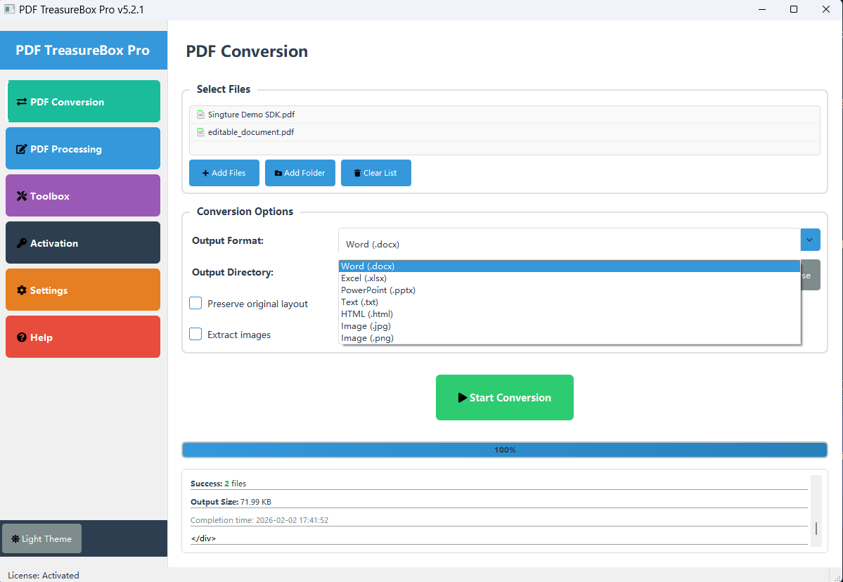The image size is (843, 582).
Task: Collapse the Output Format dropdown arrow
Action: pyautogui.click(x=810, y=240)
